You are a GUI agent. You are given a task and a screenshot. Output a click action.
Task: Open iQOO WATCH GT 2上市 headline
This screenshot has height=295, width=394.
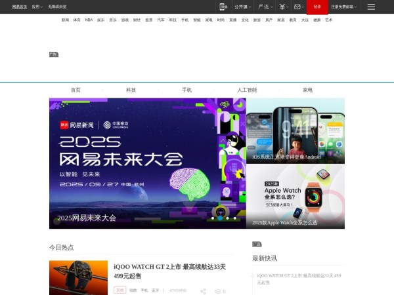(170, 271)
